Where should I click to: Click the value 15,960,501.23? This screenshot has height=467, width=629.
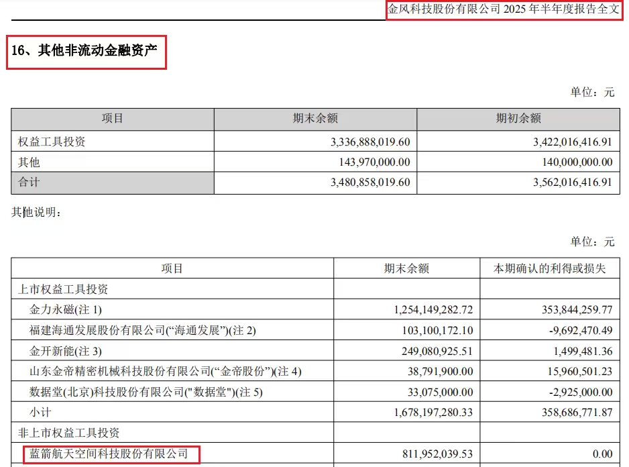click(x=579, y=372)
